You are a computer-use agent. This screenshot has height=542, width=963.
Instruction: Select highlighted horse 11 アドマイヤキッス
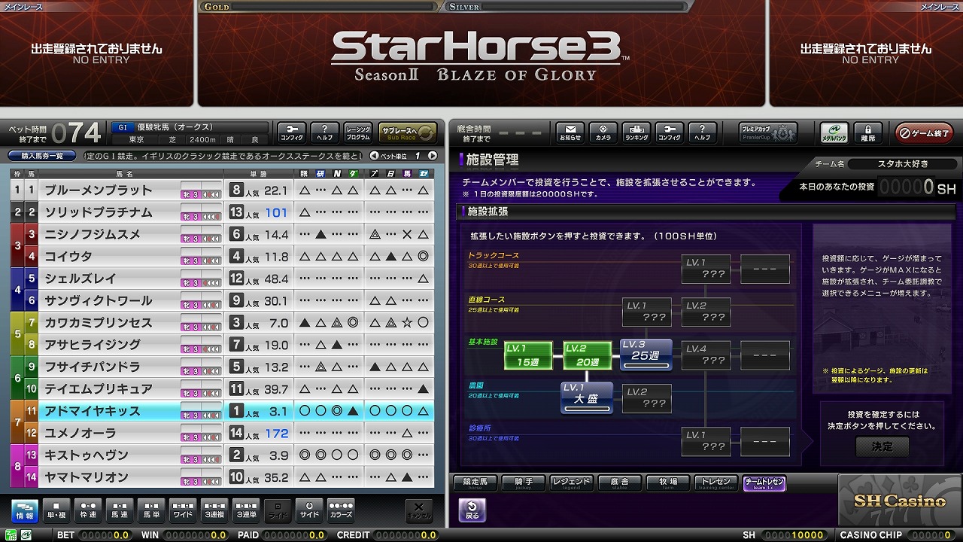(x=222, y=411)
